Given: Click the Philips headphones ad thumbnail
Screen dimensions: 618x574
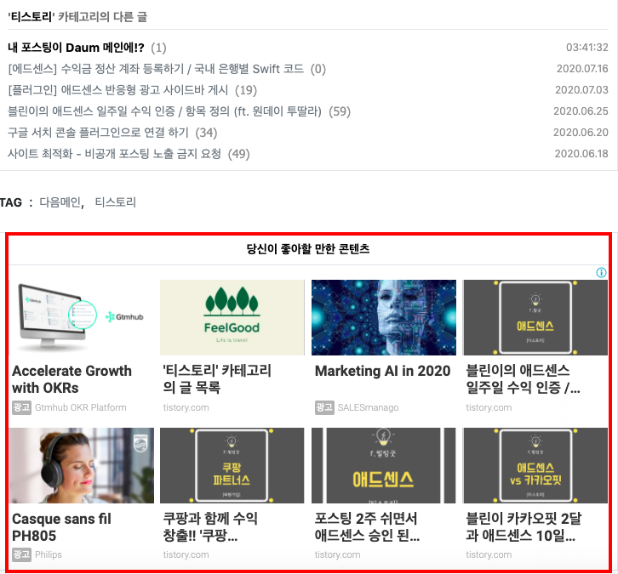Looking at the screenshot, I should click(x=81, y=465).
